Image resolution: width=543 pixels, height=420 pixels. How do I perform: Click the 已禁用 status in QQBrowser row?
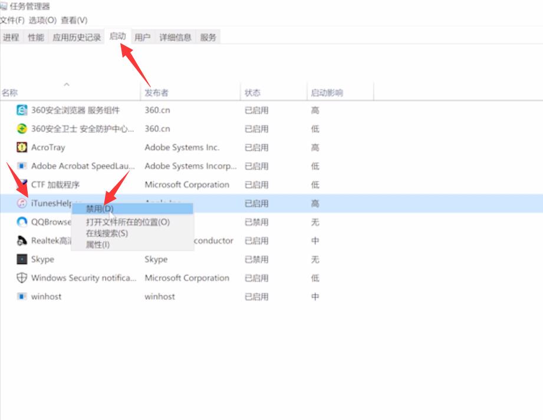[x=256, y=222]
